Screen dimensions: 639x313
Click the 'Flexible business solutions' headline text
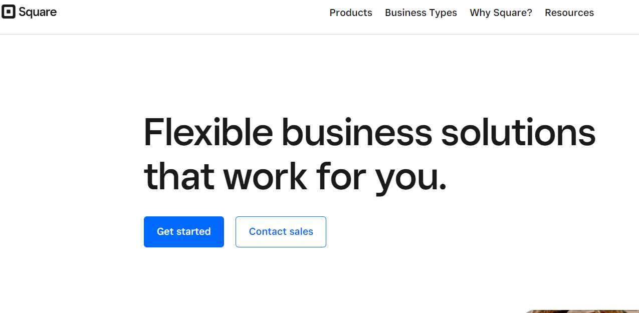pyautogui.click(x=369, y=132)
